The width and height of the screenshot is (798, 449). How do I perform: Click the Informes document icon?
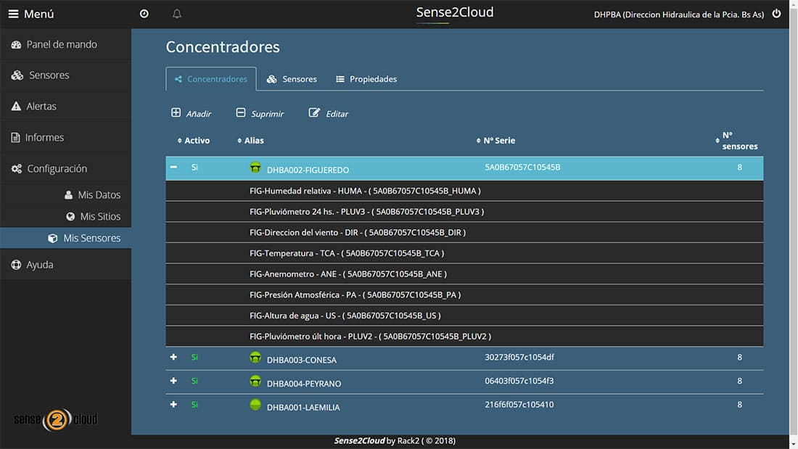(x=16, y=137)
